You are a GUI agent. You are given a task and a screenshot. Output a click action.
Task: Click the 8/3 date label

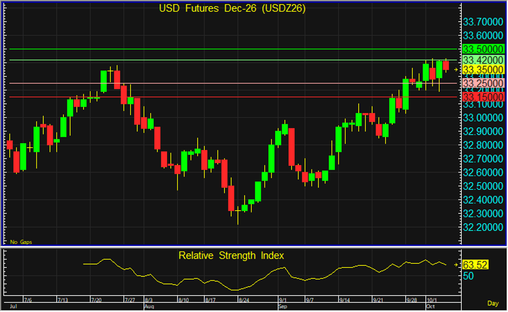pos(148,300)
